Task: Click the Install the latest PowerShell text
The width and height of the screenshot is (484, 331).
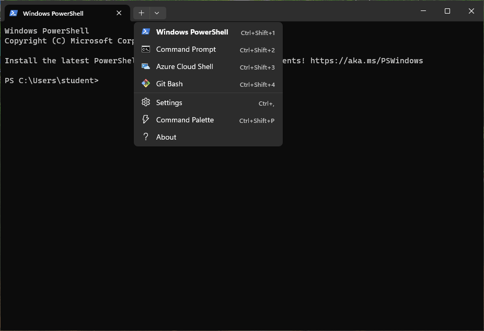Action: point(69,61)
